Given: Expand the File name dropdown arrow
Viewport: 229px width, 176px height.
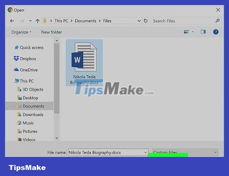Looking at the screenshot, I should [x=146, y=153].
